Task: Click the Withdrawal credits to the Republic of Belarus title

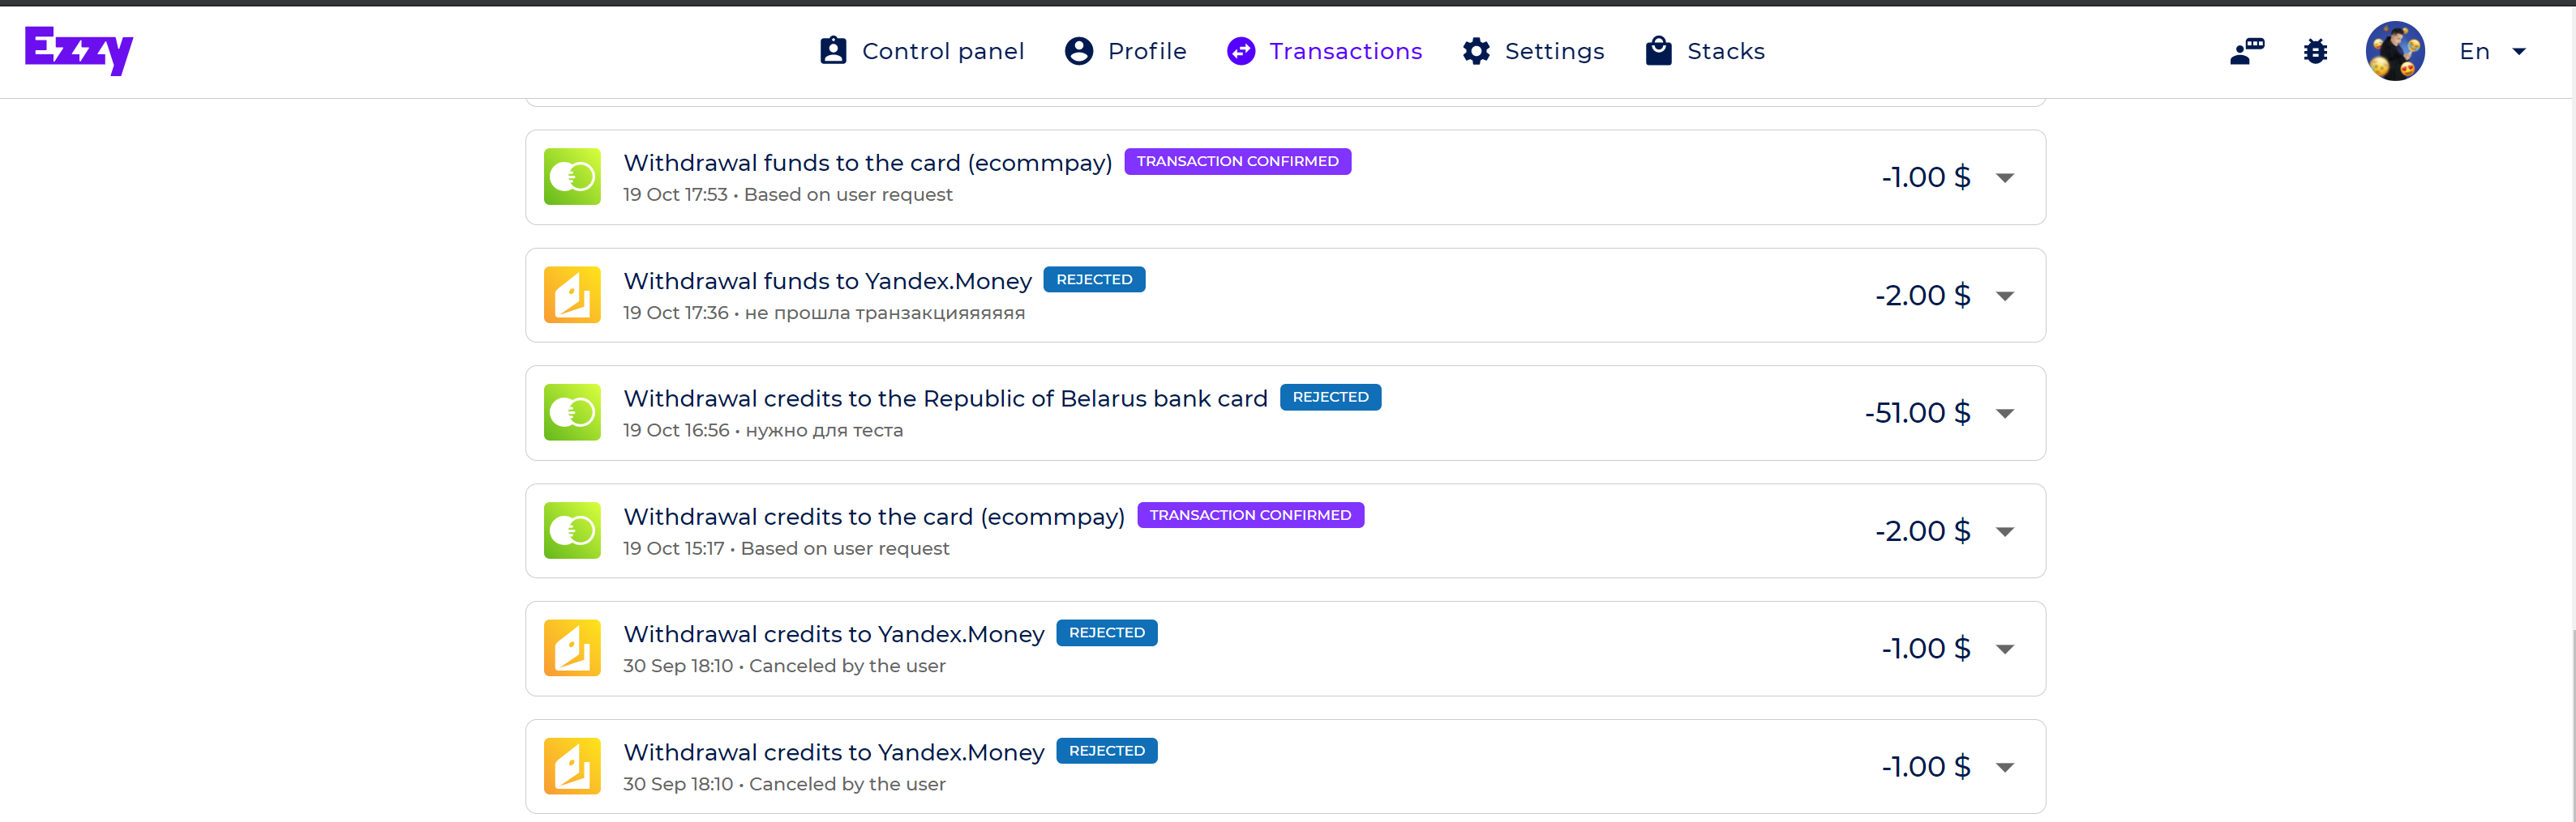Action: [x=945, y=398]
